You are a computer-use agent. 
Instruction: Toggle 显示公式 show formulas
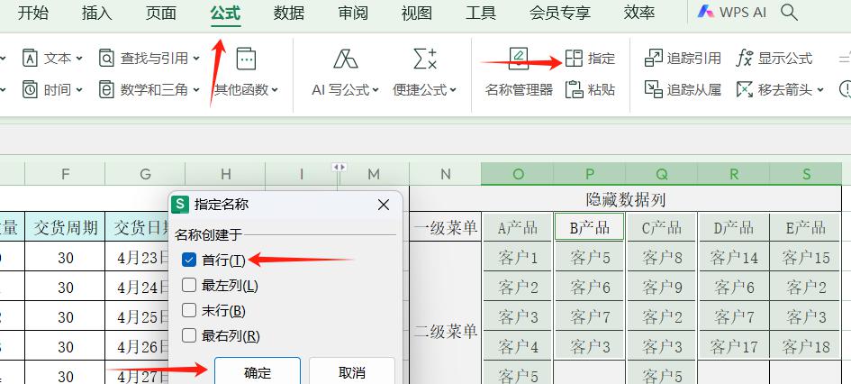pyautogui.click(x=774, y=58)
